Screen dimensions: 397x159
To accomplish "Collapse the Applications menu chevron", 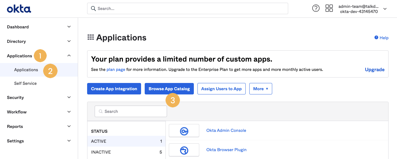I will (x=69, y=56).
